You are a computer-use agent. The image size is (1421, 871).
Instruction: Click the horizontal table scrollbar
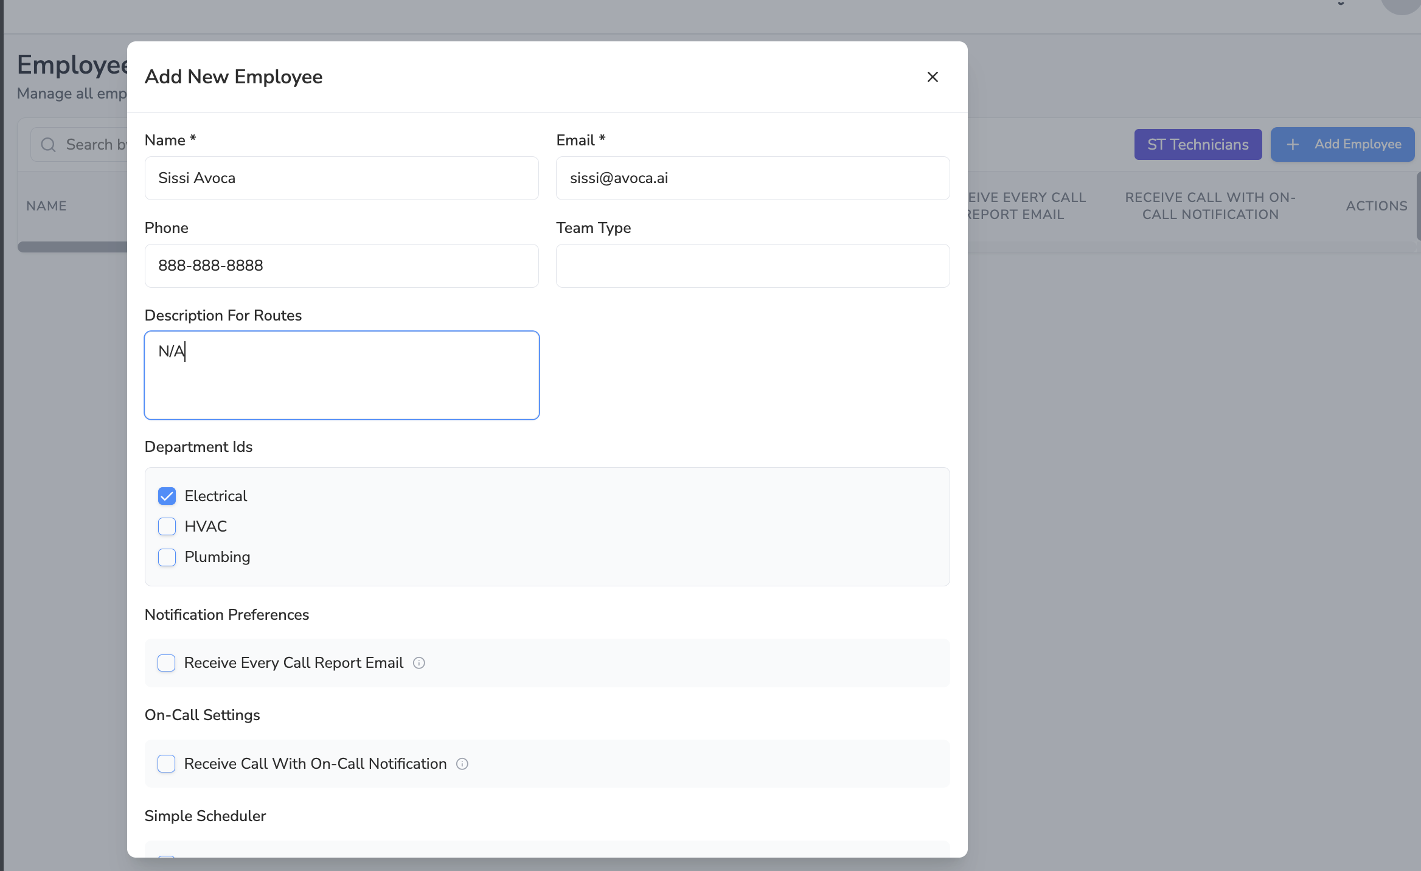pos(73,247)
